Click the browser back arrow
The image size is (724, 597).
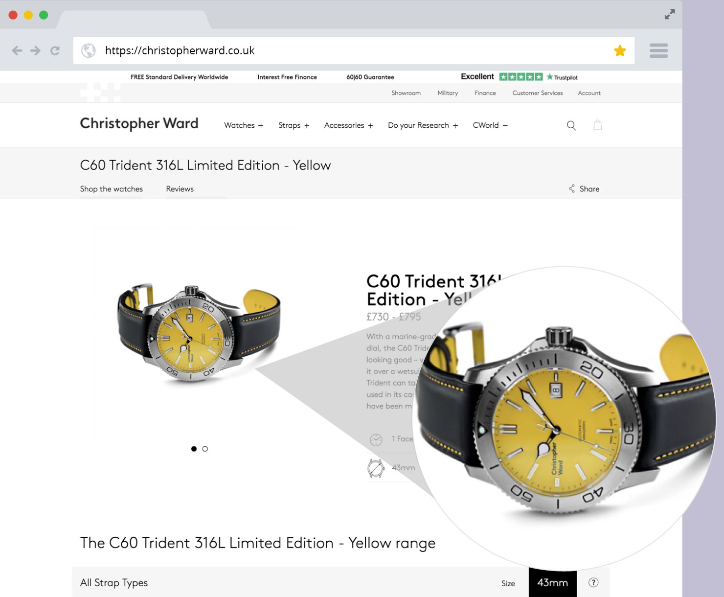(17, 50)
